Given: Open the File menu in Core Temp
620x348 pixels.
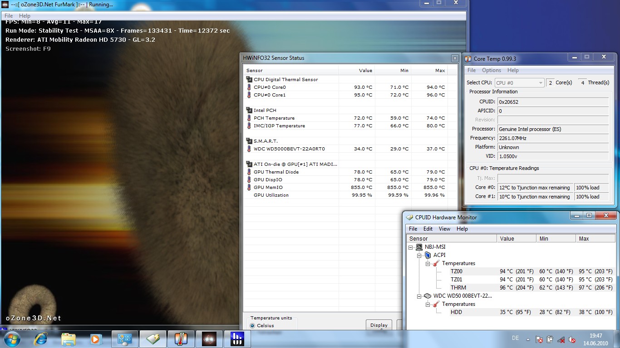Looking at the screenshot, I should (x=472, y=70).
